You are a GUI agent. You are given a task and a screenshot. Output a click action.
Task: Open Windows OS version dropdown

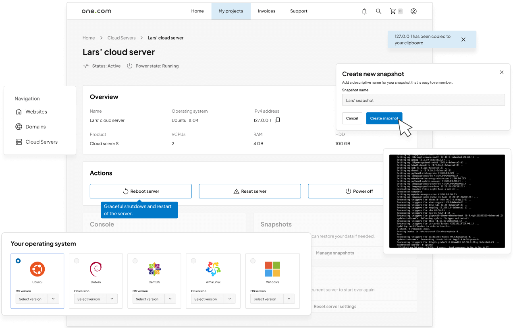coord(272,299)
